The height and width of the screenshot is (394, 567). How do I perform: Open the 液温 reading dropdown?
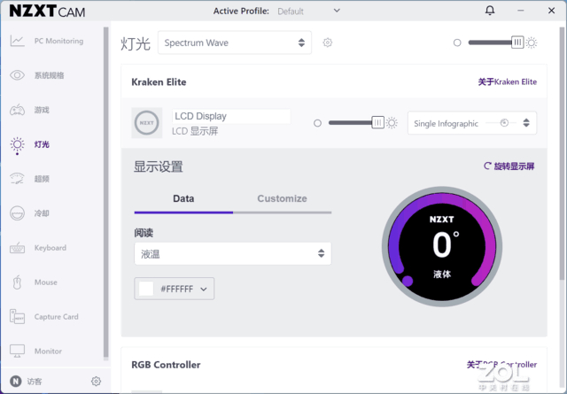pos(232,254)
